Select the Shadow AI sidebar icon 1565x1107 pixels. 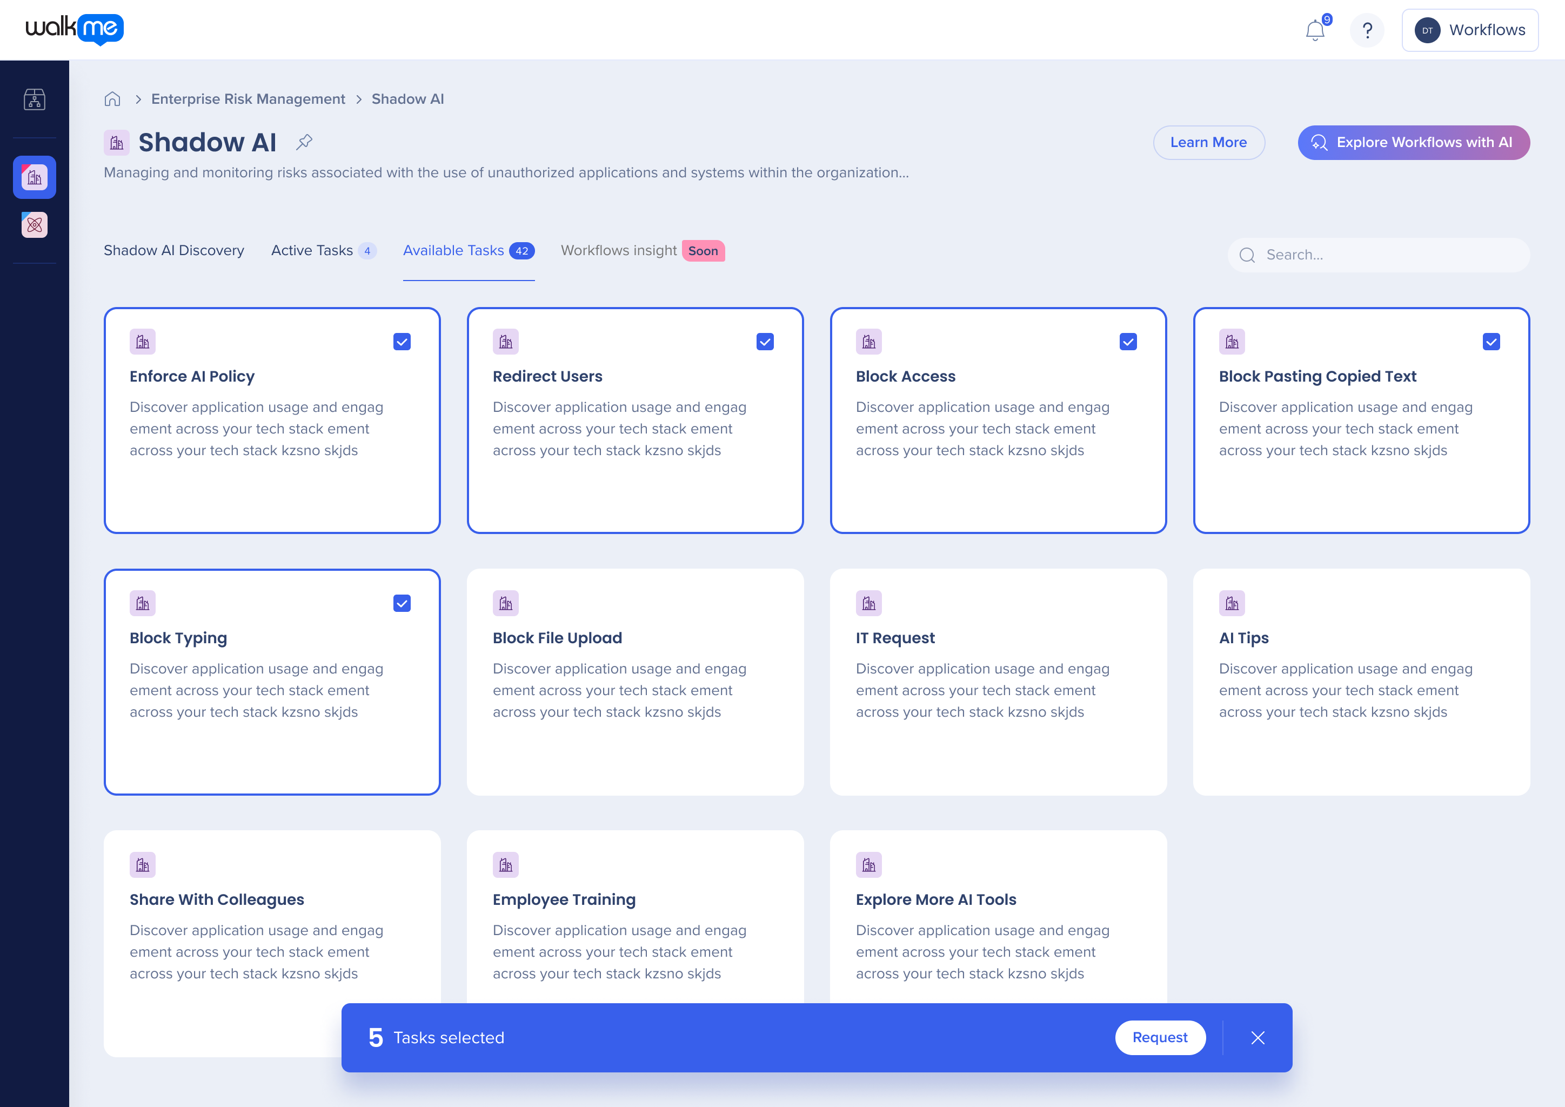[x=35, y=177]
